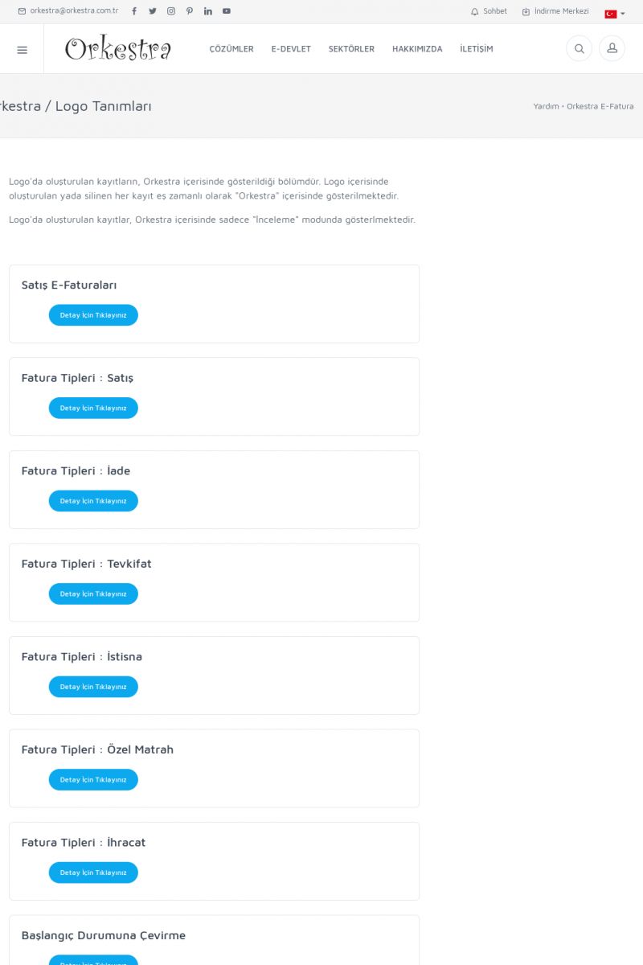The width and height of the screenshot is (643, 965).
Task: Open the Twitter social link
Action: tap(152, 11)
